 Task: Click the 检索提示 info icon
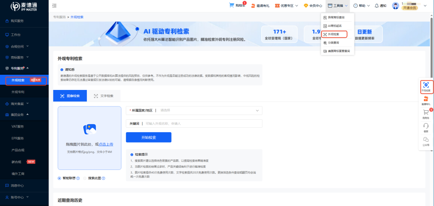tap(132, 154)
